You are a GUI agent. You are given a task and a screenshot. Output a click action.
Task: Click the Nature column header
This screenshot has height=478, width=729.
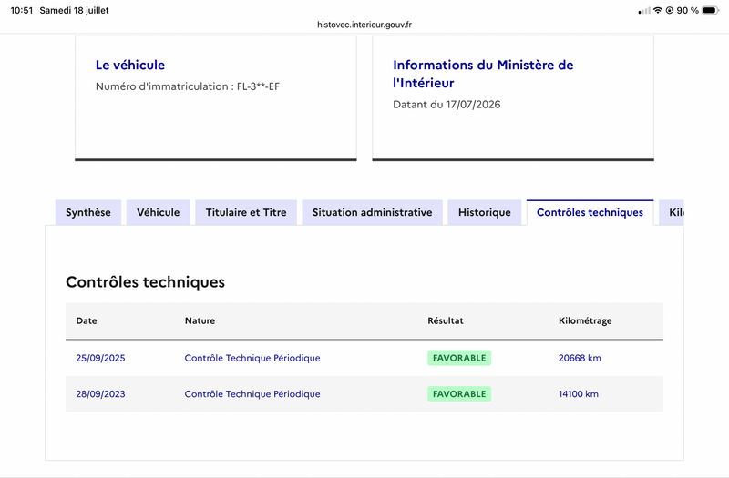200,320
